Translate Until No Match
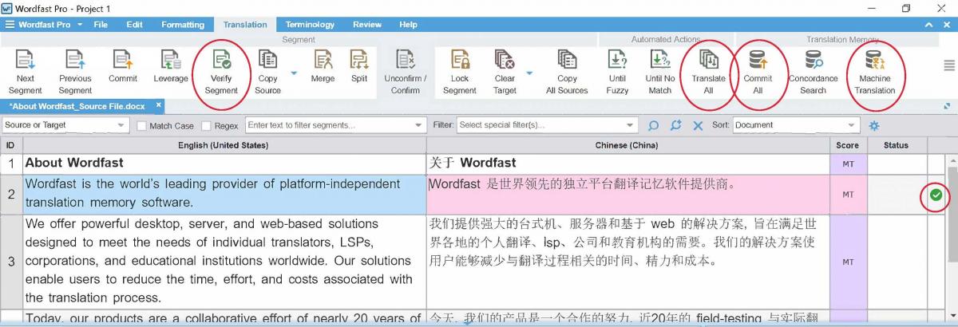The height and width of the screenshot is (327, 958). point(660,71)
